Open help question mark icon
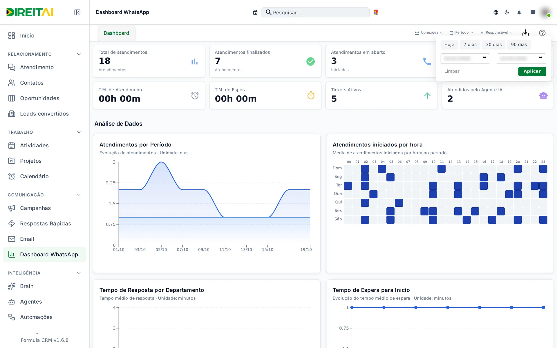This screenshot has height=348, width=557. click(542, 33)
